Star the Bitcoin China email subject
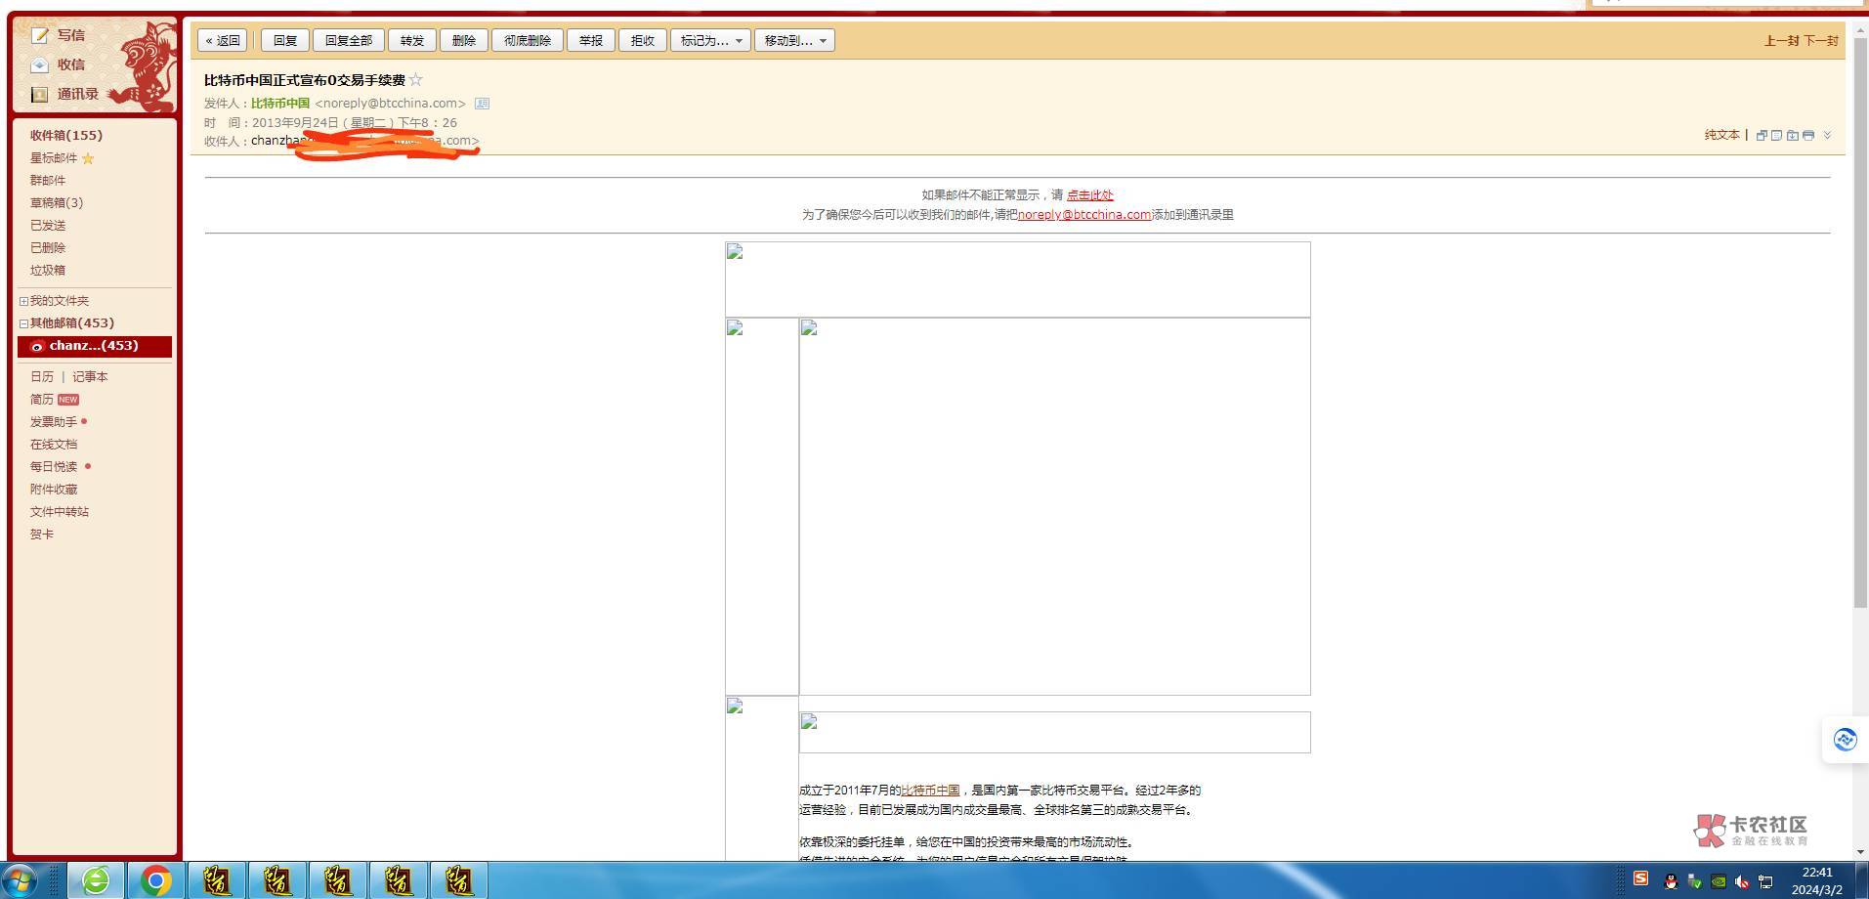 [x=416, y=80]
